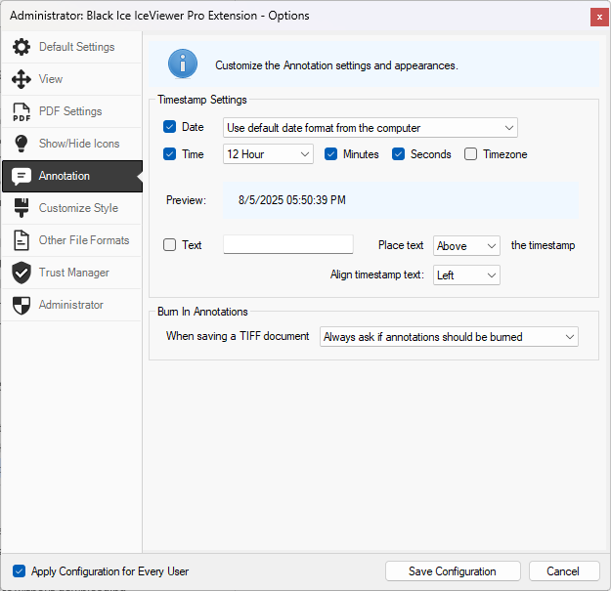Open the Place text Above dropdown
Viewport: 611px width, 591px height.
[x=466, y=245]
